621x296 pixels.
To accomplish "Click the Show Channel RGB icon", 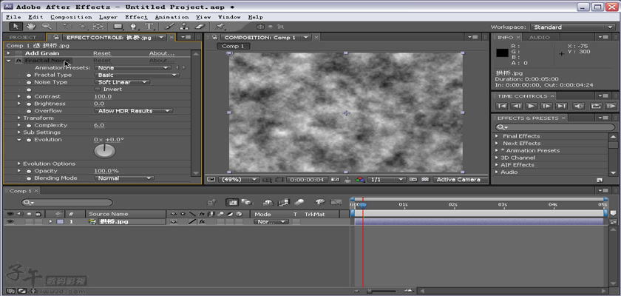I will 360,180.
